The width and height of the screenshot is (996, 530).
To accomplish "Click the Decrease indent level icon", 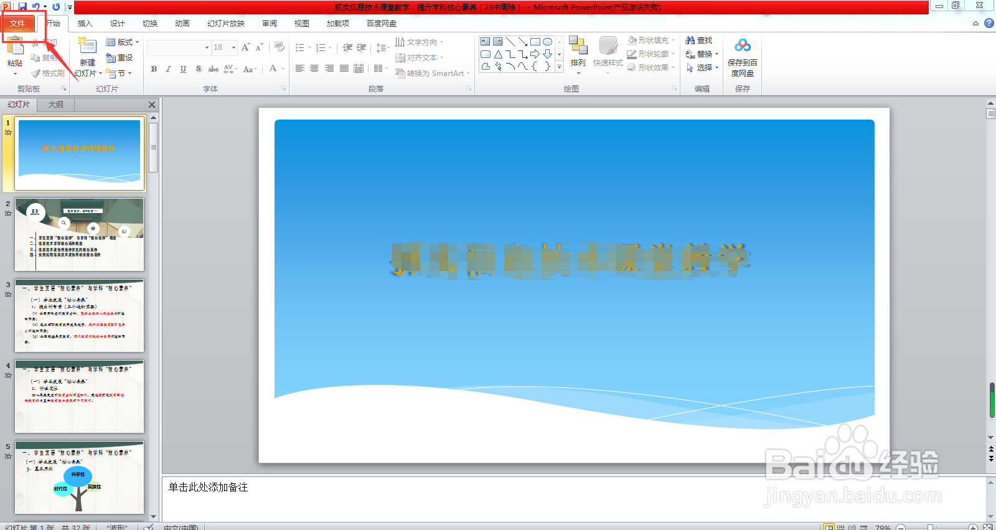I will click(347, 47).
